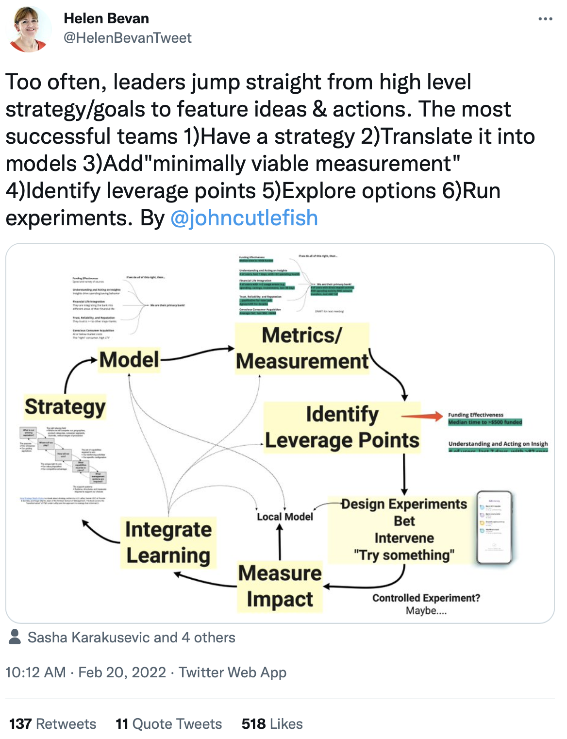Viewport: 567px width, 739px height.
Task: Click the red arrow in the diagram
Action: 422,416
